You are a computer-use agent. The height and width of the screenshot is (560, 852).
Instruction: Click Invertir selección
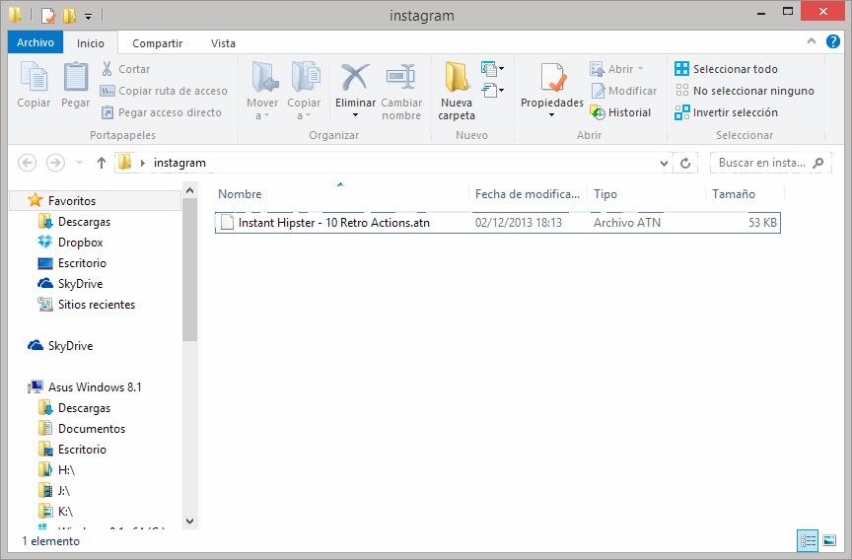[x=726, y=112]
